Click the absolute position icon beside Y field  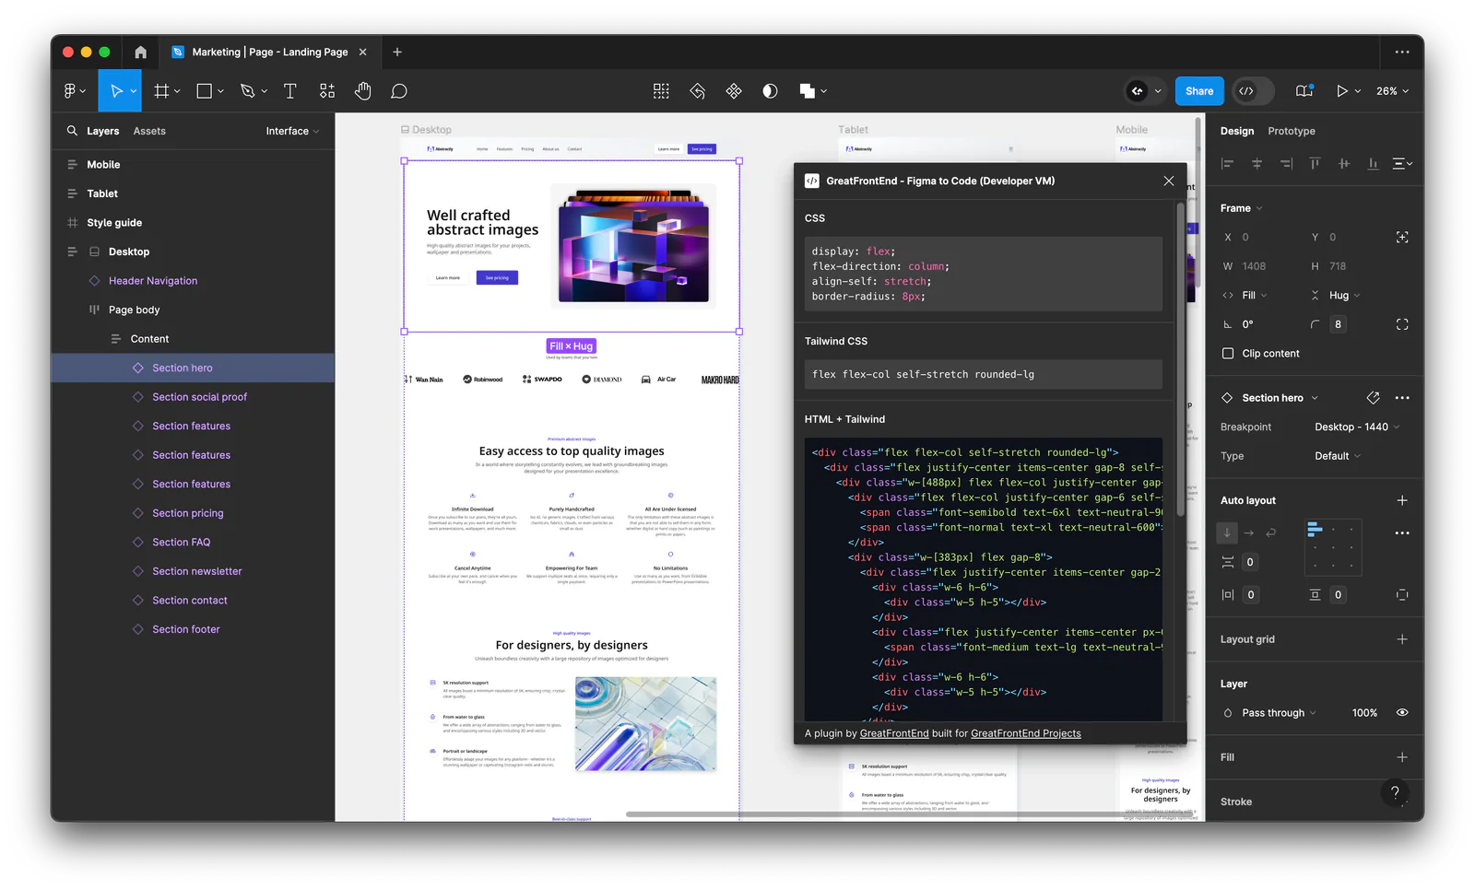click(1402, 238)
